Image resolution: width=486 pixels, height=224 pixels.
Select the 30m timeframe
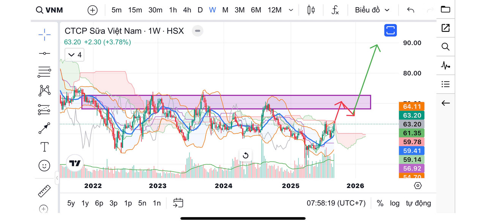point(155,10)
